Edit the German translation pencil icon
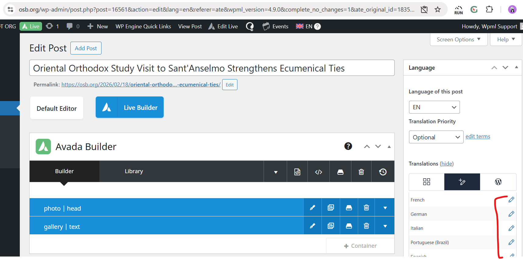This screenshot has height=259, width=523. (x=511, y=214)
